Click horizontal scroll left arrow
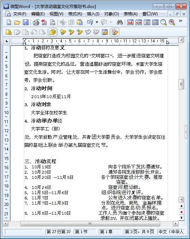 (6, 224)
